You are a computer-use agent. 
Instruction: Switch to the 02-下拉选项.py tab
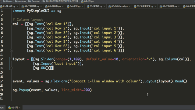(32, 6)
